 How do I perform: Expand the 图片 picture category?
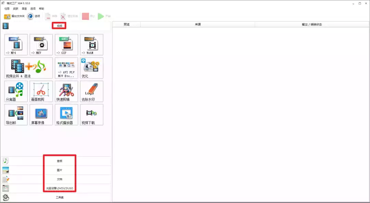[x=56, y=170]
